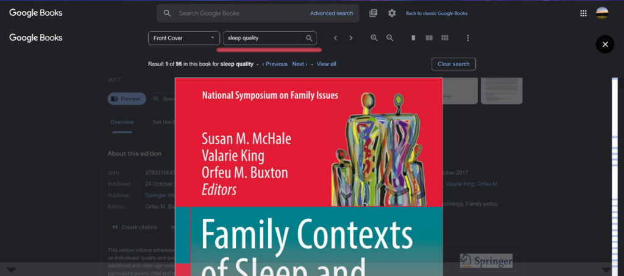Screen dimensions: 624x276
Task: Zoom out of the book page
Action: pyautogui.click(x=390, y=38)
